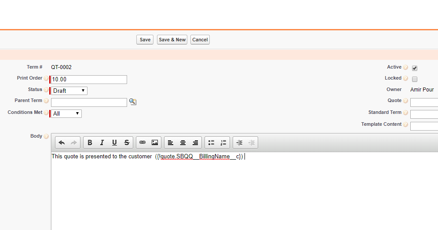This screenshot has height=230, width=438.
Task: Align the body text left
Action: click(170, 143)
